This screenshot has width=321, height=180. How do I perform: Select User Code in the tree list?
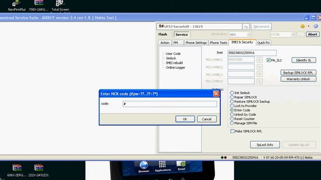click(173, 53)
